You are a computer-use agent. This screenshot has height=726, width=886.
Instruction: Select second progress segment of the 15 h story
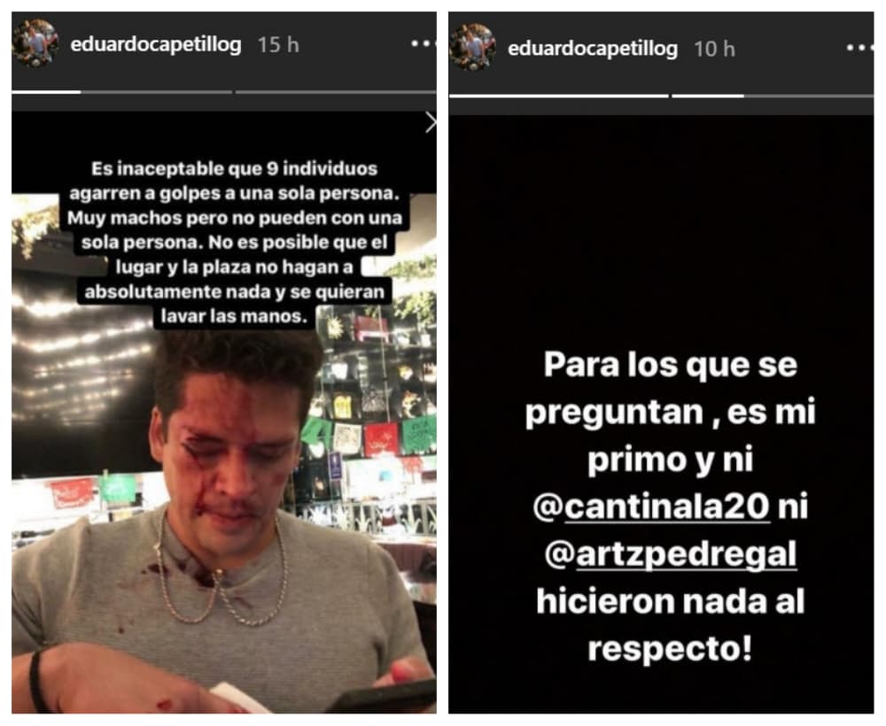pyautogui.click(x=336, y=92)
